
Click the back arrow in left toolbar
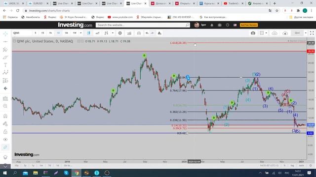[5, 88]
